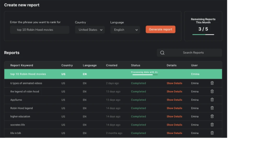Show Details for 'the legend of robin hood'

click(x=174, y=91)
